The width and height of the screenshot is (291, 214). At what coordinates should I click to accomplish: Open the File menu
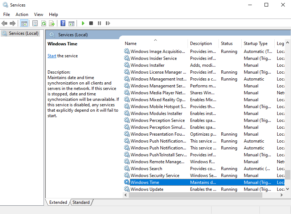coord(7,15)
